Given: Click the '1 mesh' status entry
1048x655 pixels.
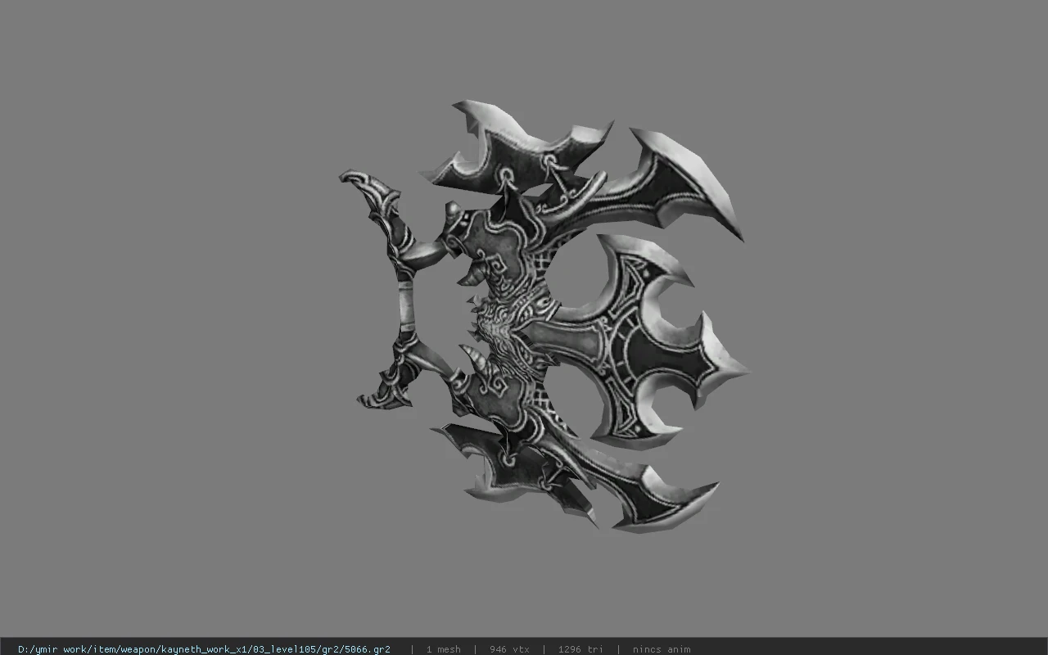Looking at the screenshot, I should (x=443, y=649).
